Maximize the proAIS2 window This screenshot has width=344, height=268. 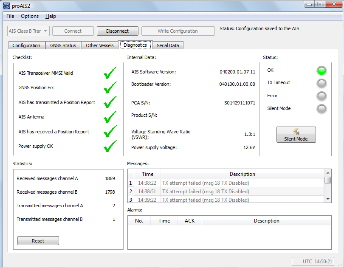[320, 4]
